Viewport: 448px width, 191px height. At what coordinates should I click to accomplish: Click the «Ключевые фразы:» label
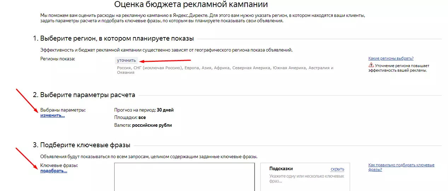pyautogui.click(x=59, y=165)
